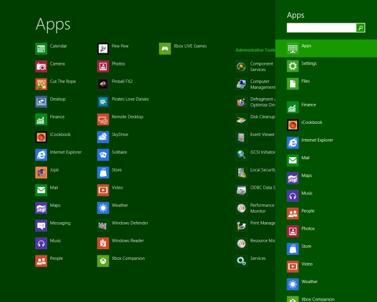Image resolution: width=377 pixels, height=302 pixels.
Task: Search within Music in side pane
Action: click(x=326, y=196)
